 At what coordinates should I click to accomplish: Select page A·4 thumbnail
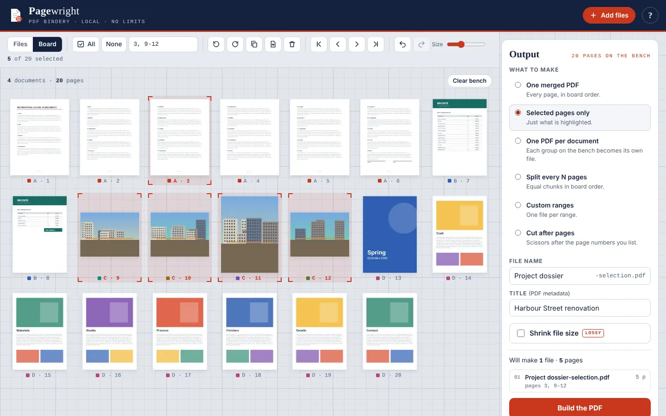(x=250, y=137)
